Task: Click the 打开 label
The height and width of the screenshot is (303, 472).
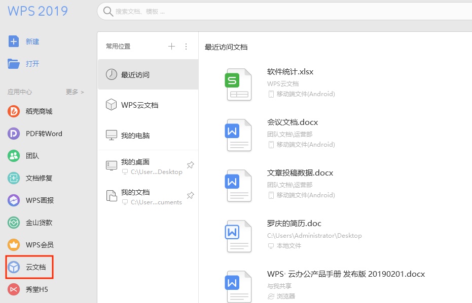Action: [32, 64]
